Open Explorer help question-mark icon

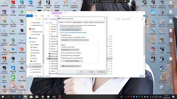pos(144,16)
